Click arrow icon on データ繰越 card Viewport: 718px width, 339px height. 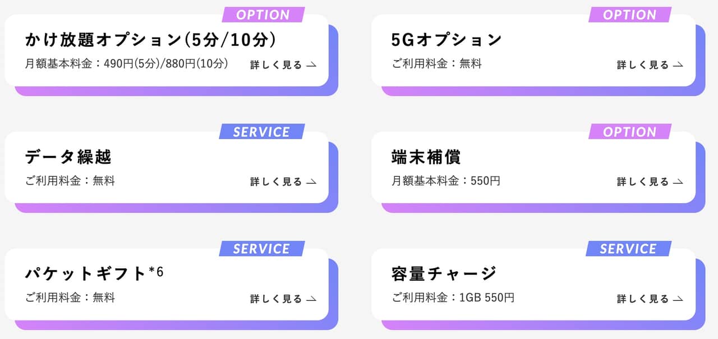point(311,182)
